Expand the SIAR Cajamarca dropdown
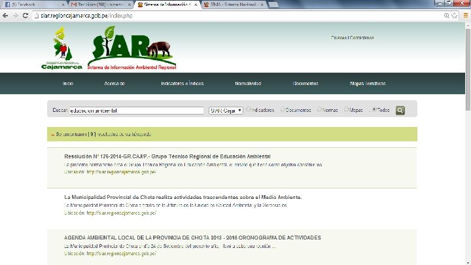 226,111
